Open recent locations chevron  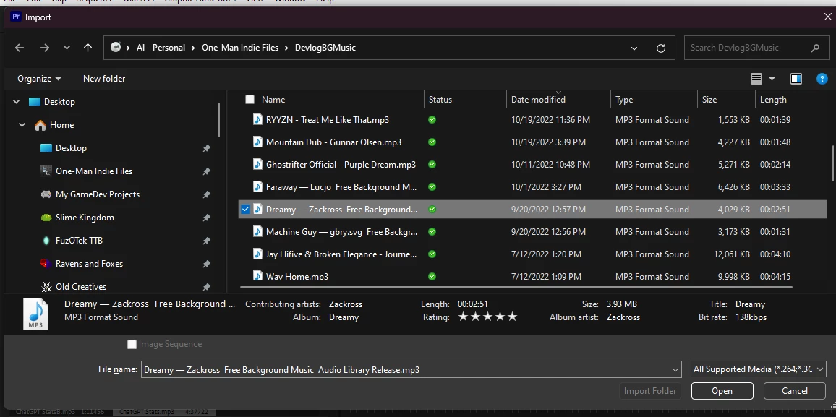point(67,48)
